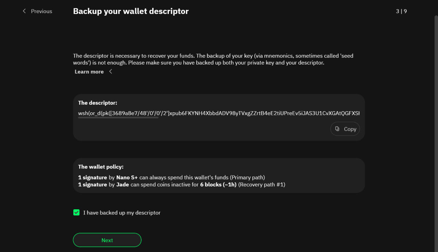The width and height of the screenshot is (438, 252).
Task: Click the 'Jade' signer name
Action: pos(123,185)
